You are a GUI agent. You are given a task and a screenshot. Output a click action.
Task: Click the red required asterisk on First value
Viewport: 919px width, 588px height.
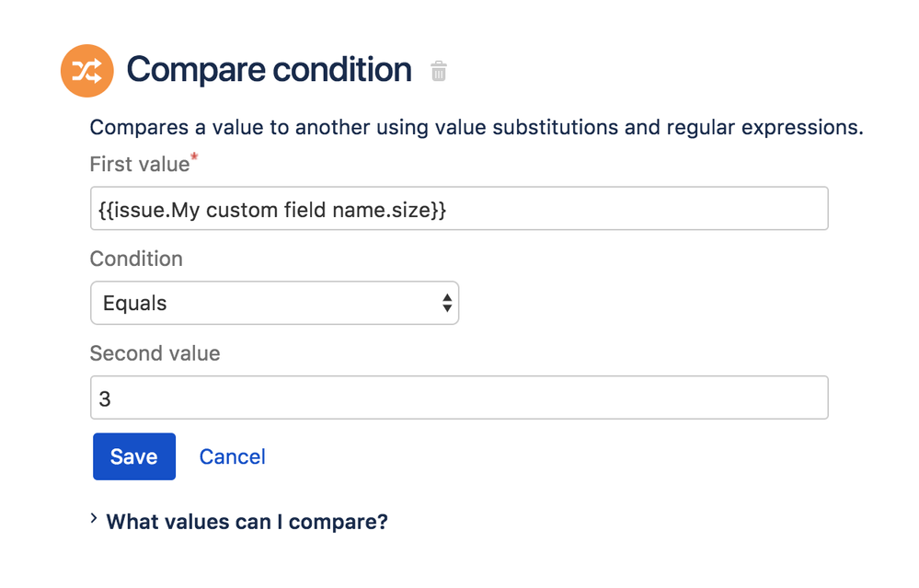coord(195,160)
